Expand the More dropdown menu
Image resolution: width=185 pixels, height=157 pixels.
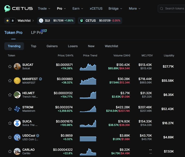tap(135, 9)
